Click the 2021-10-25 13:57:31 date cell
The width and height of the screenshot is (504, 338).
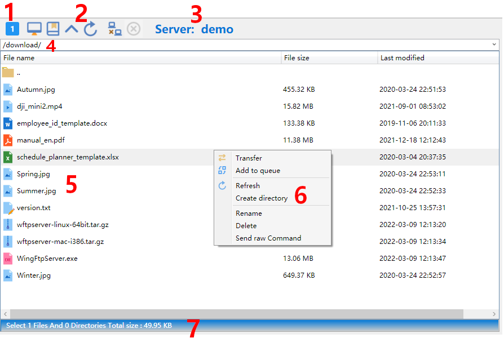click(413, 208)
